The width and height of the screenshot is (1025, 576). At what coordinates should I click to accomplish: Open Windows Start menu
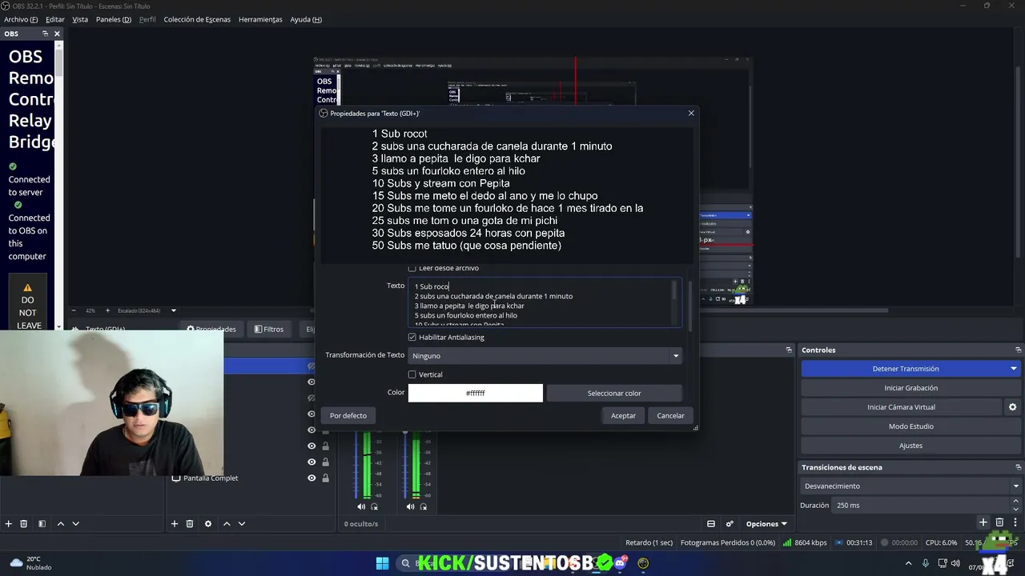[x=382, y=563]
